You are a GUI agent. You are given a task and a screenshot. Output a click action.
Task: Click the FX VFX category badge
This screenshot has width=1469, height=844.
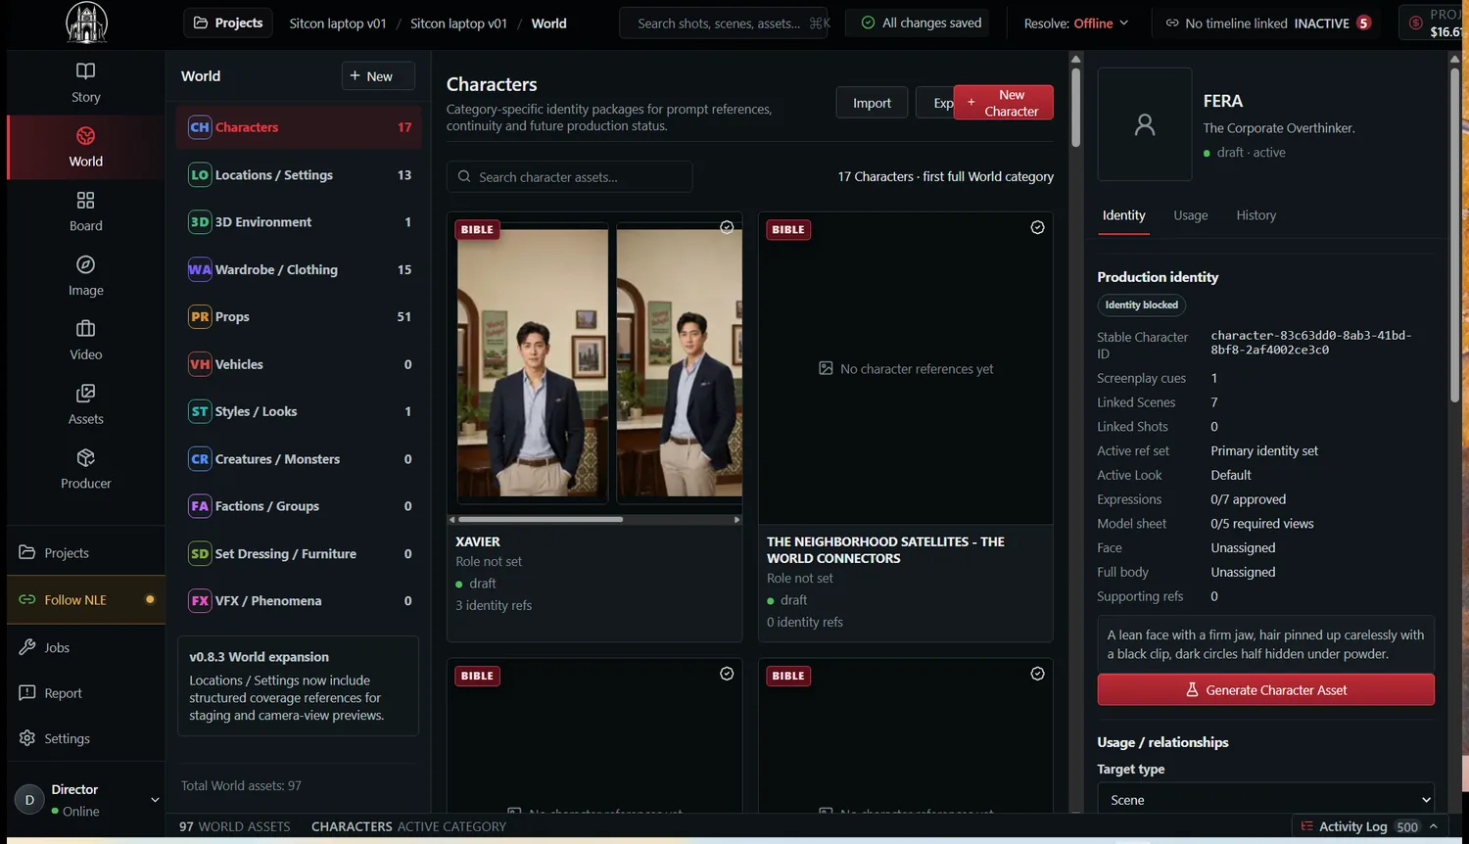pyautogui.click(x=200, y=601)
